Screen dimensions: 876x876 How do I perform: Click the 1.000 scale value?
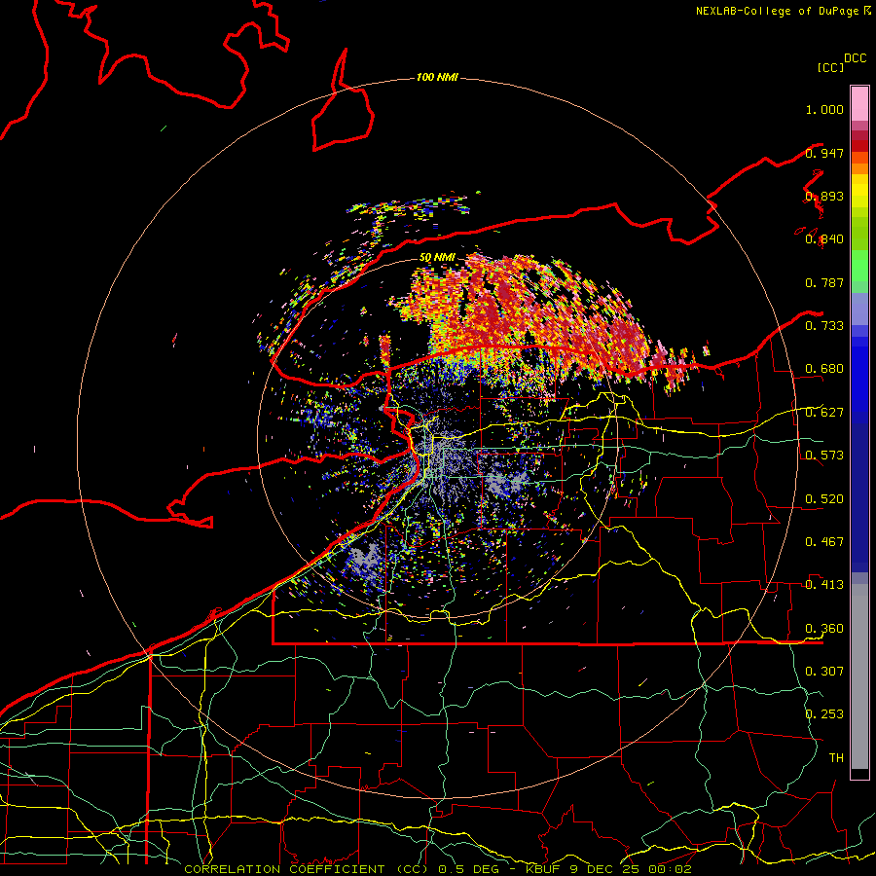[824, 109]
